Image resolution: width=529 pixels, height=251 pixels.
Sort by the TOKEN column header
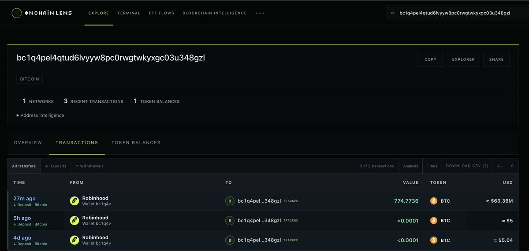click(x=438, y=182)
